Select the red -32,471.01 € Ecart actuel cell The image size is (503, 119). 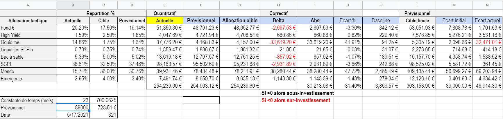[487, 42]
